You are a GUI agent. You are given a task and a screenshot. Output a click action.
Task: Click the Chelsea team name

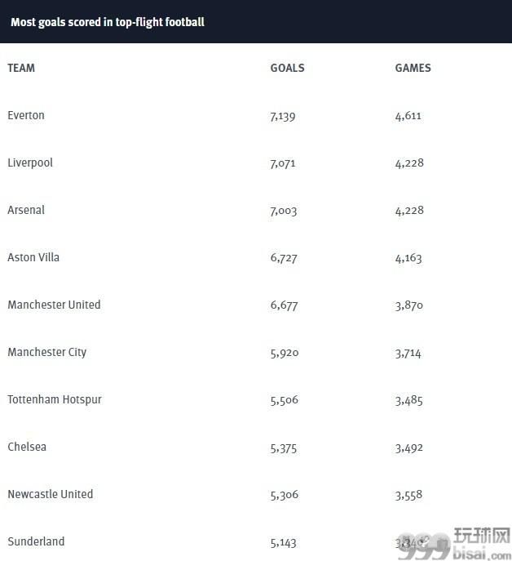27,447
